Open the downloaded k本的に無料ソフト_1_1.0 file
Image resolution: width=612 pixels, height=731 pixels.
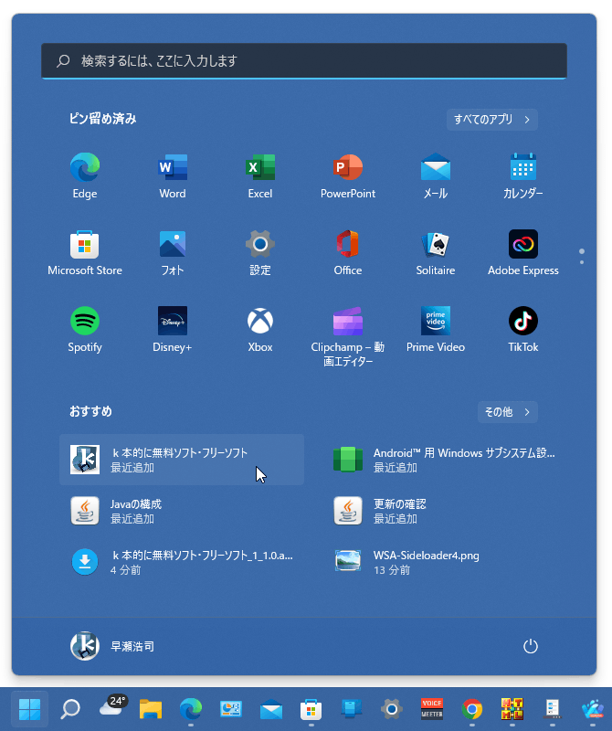tap(182, 562)
